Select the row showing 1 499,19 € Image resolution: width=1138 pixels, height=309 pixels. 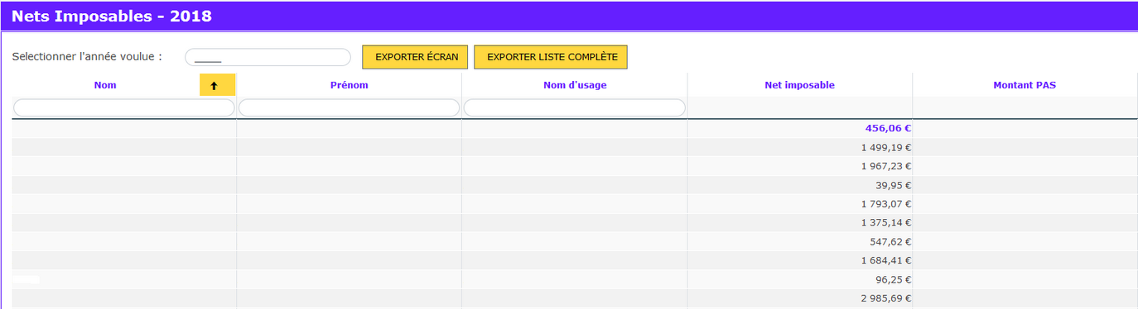coord(575,148)
